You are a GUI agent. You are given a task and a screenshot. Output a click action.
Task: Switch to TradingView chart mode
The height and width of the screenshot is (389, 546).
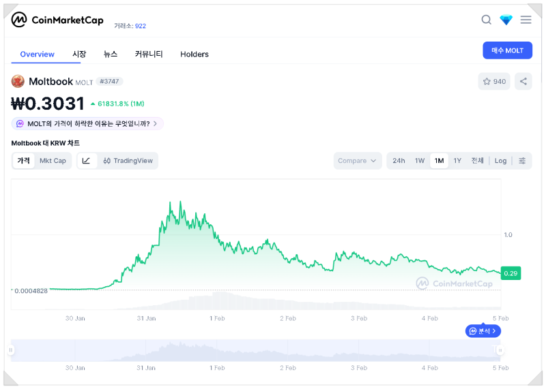point(128,161)
